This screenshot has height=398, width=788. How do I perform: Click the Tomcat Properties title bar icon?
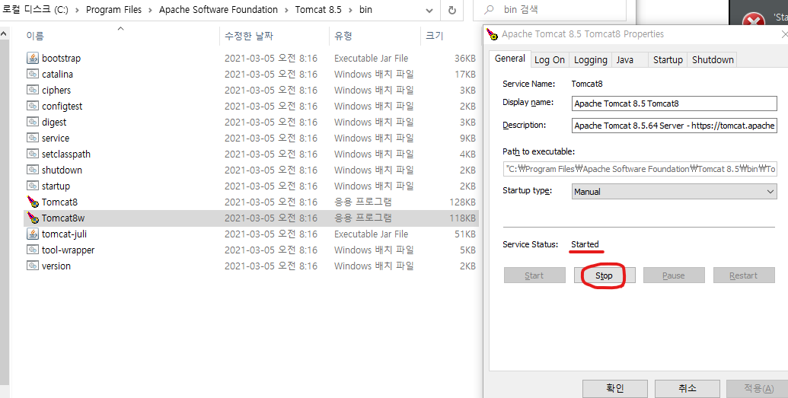493,35
